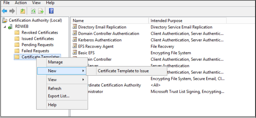Select the EFS Recovery Agent row name
Screen dimensions: 256x118
click(x=96, y=46)
